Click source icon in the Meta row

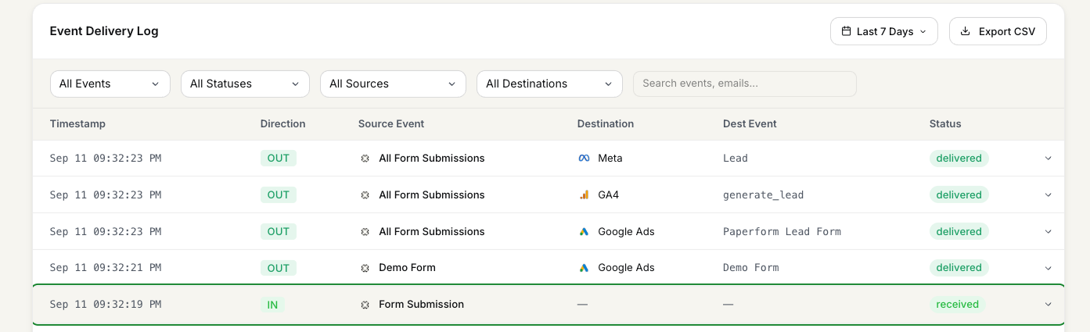(x=365, y=159)
